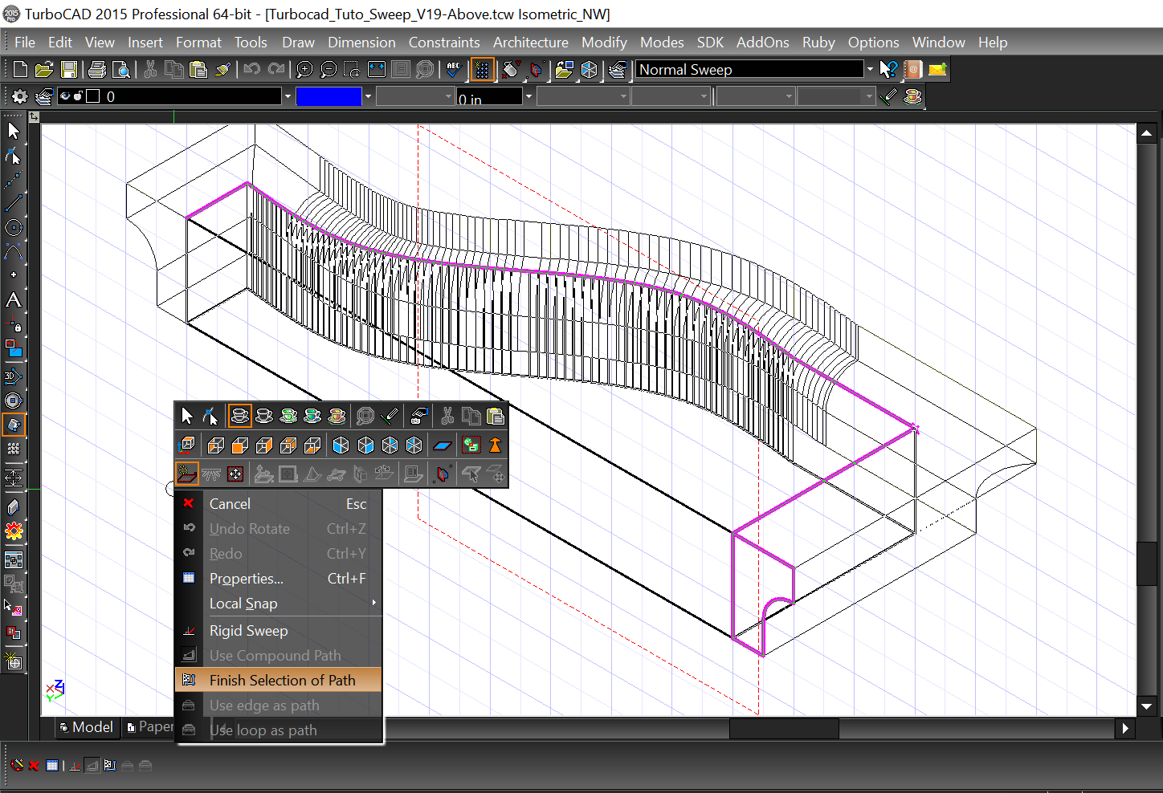This screenshot has width=1163, height=793.
Task: Select the Isometric view cube icon
Action: pos(341,445)
